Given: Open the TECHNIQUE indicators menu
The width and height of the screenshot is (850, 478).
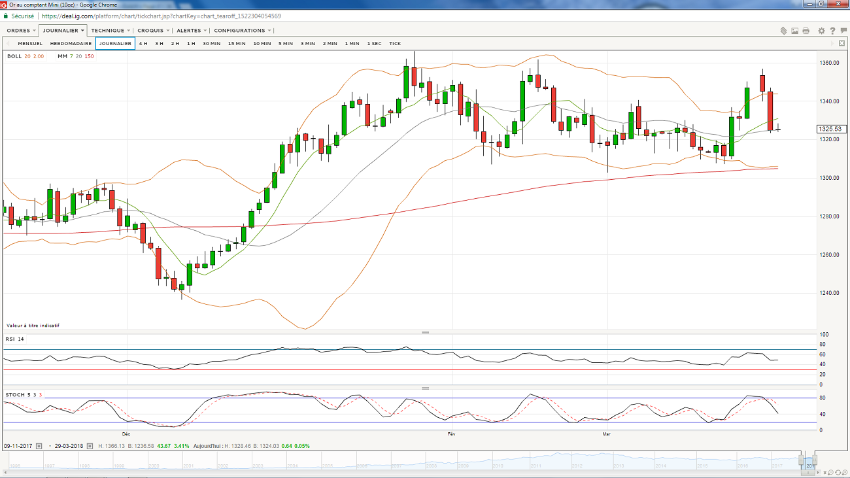Looking at the screenshot, I should (x=110, y=30).
